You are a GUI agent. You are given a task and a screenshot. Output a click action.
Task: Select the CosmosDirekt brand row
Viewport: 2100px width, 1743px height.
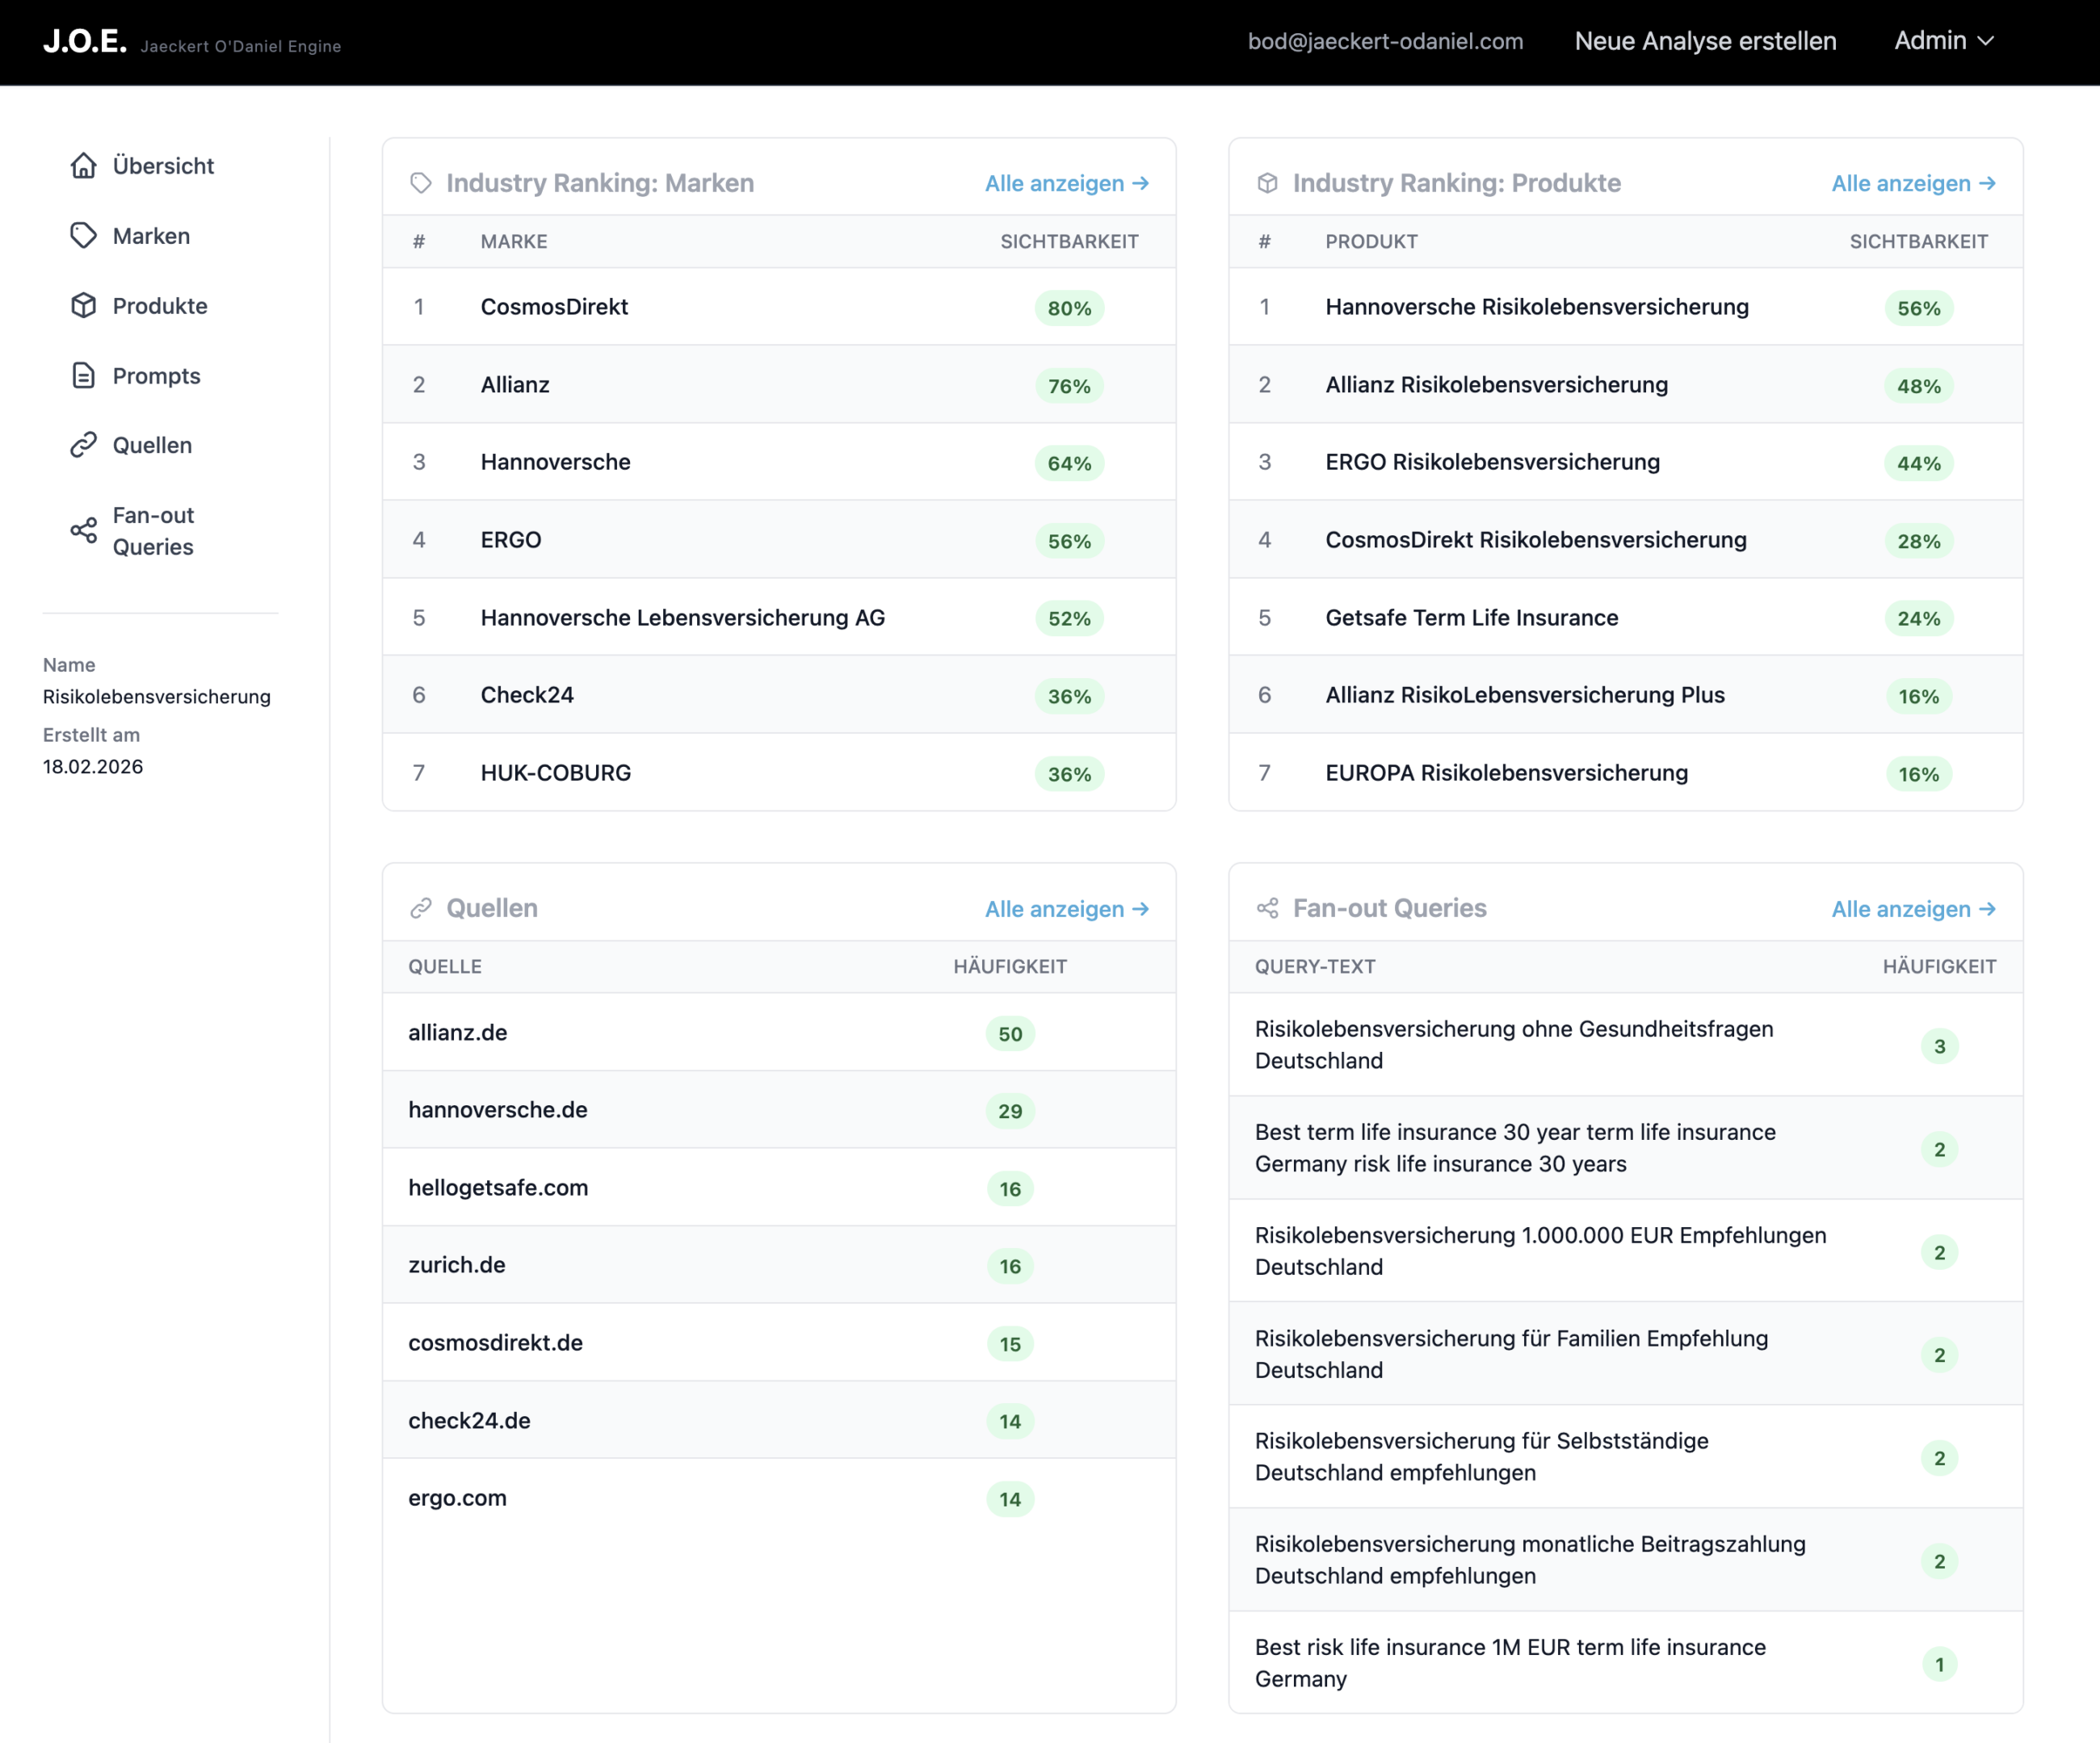point(554,307)
